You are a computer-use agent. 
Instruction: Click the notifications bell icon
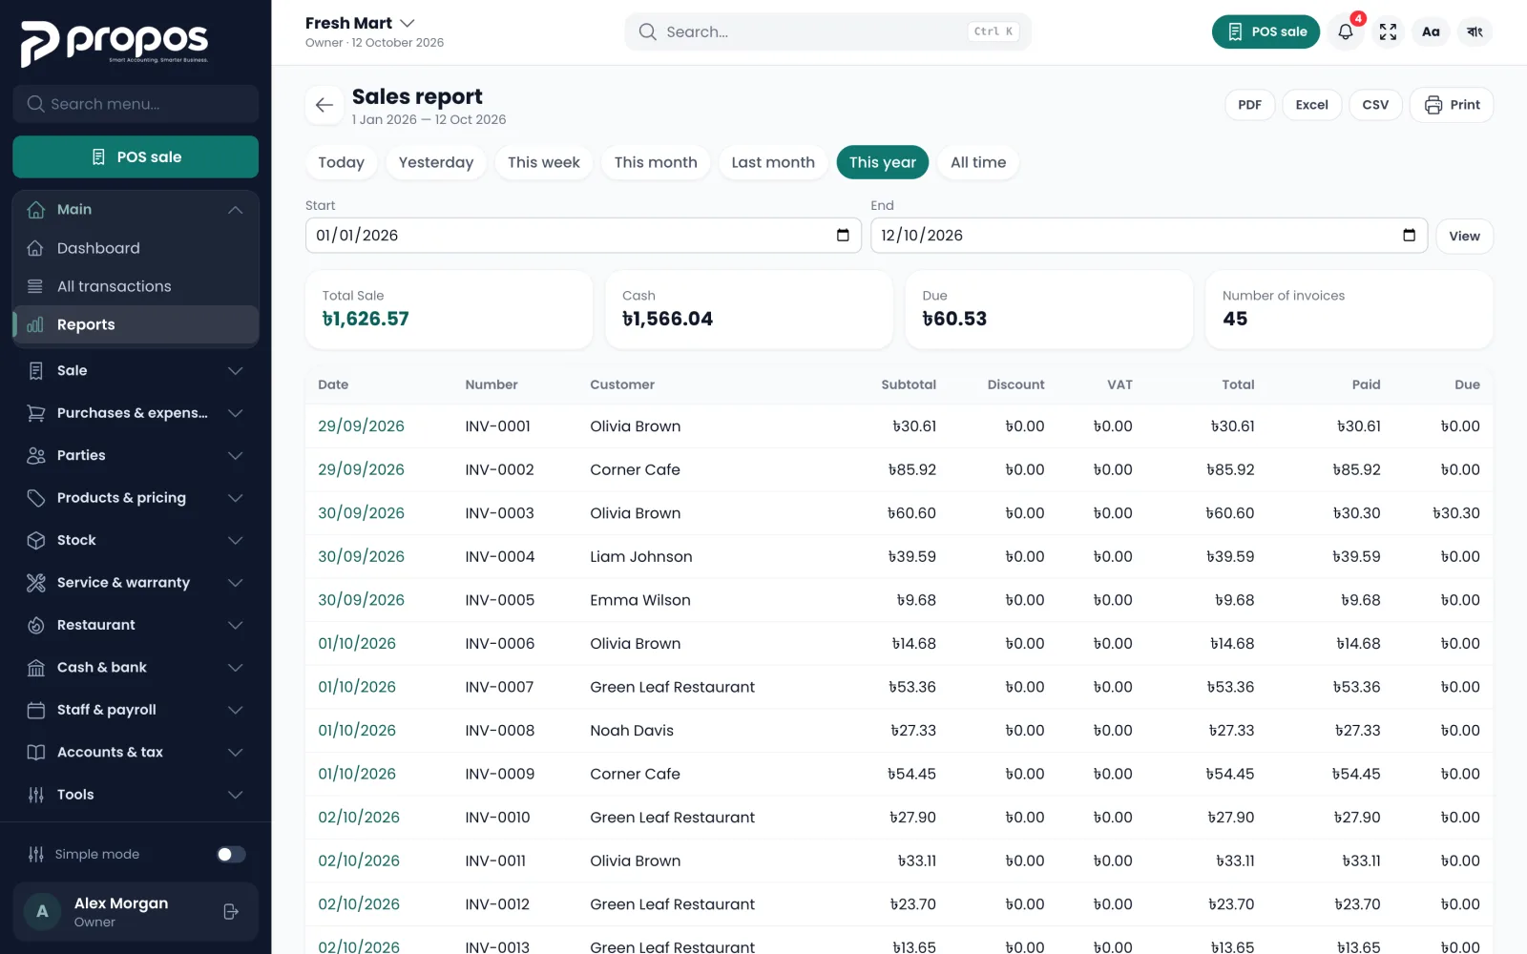(1346, 31)
